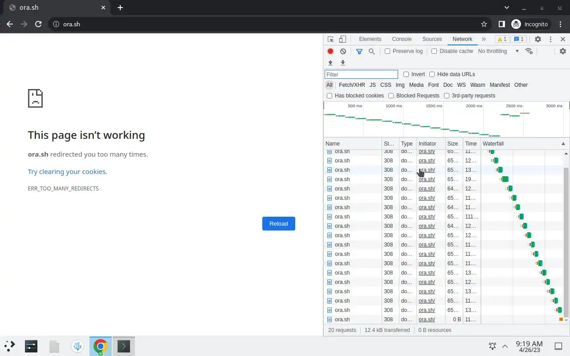
Task: Open network conditions Wi-Fi icon
Action: pos(529,51)
